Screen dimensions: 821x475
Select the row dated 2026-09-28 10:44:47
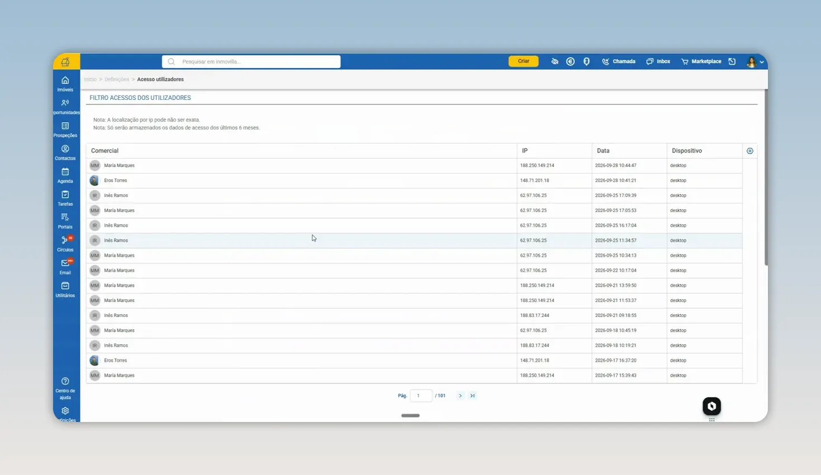[414, 166]
